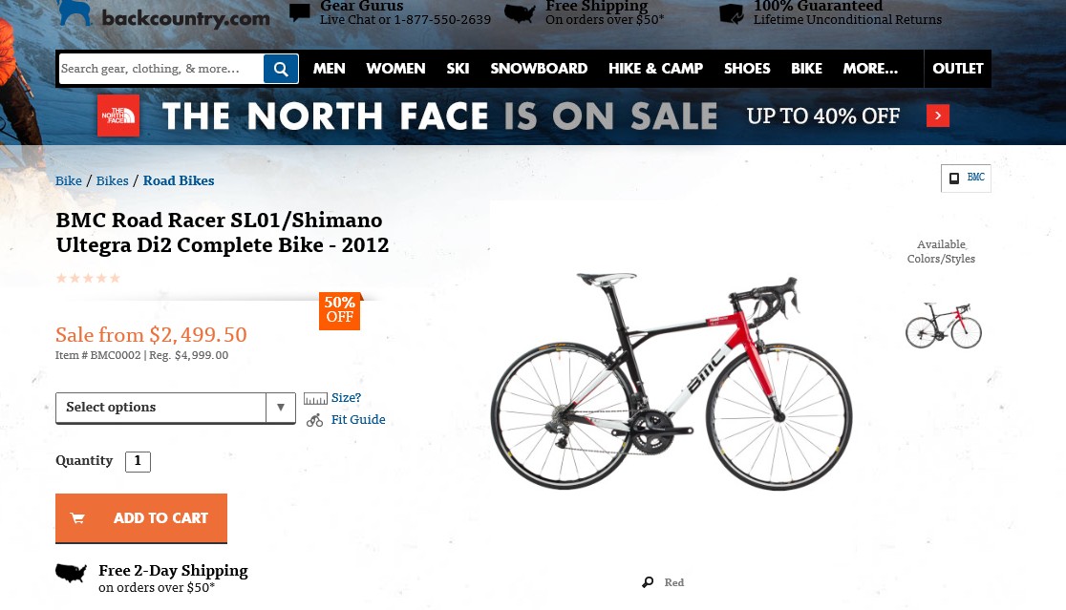Click the Backcountry goat logo
This screenshot has height=610, width=1066.
pos(75,12)
